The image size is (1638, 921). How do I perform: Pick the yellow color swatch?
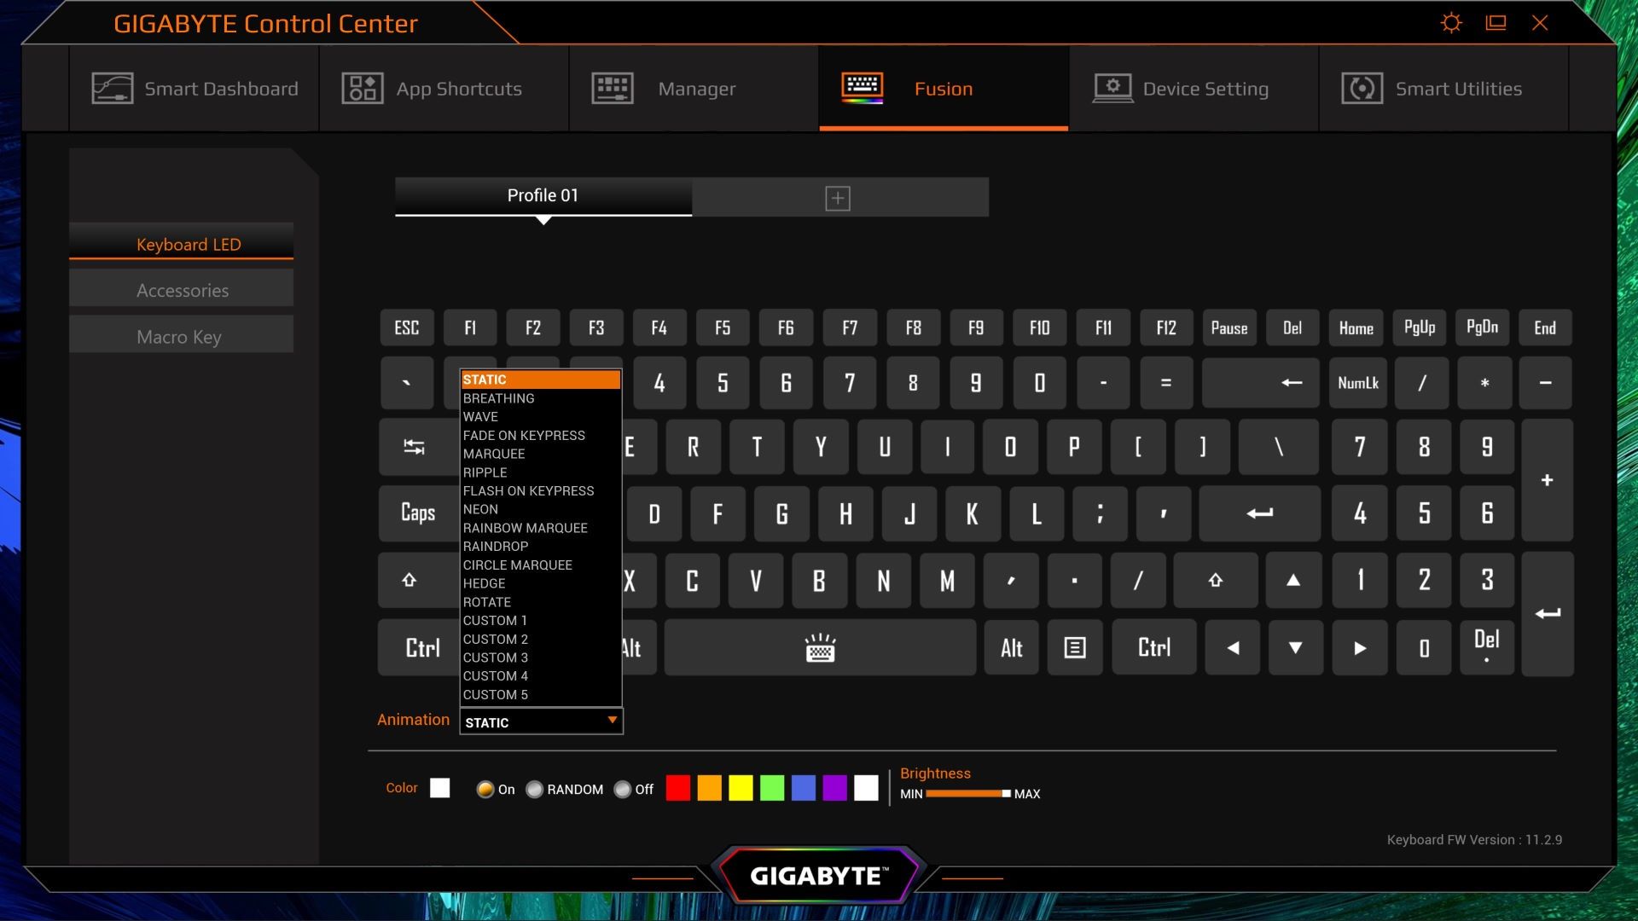[x=741, y=788]
